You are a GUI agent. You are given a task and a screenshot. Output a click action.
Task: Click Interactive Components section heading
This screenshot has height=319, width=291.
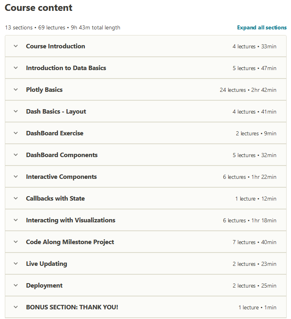tap(61, 177)
